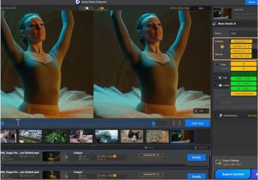258x180 pixels.
Task: Open the AI Model dropdown
Action: [241, 41]
